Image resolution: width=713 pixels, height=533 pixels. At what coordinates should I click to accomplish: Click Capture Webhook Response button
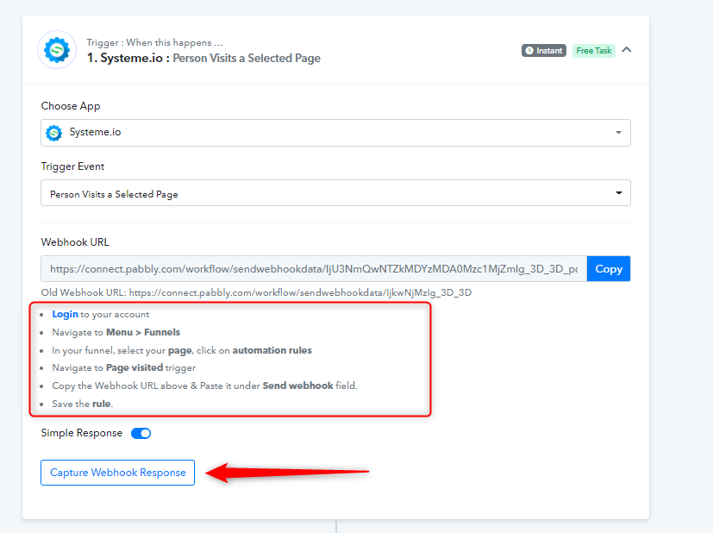click(118, 473)
